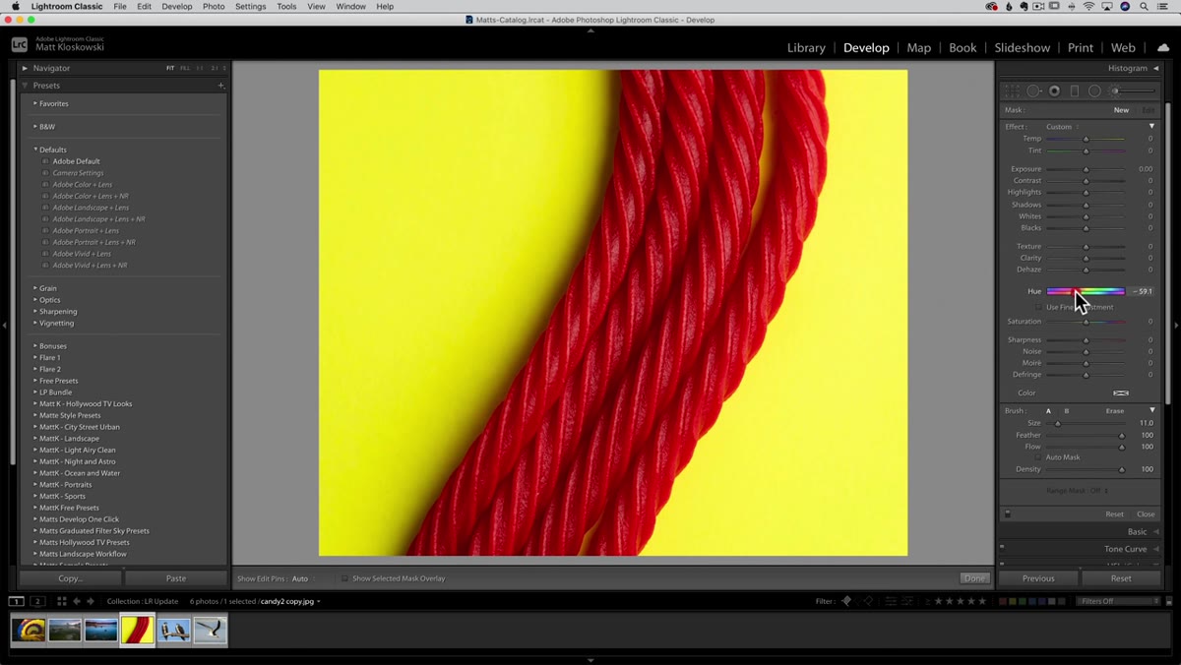Enable the Auto Mask checkbox
Image resolution: width=1181 pixels, height=665 pixels.
[1039, 457]
